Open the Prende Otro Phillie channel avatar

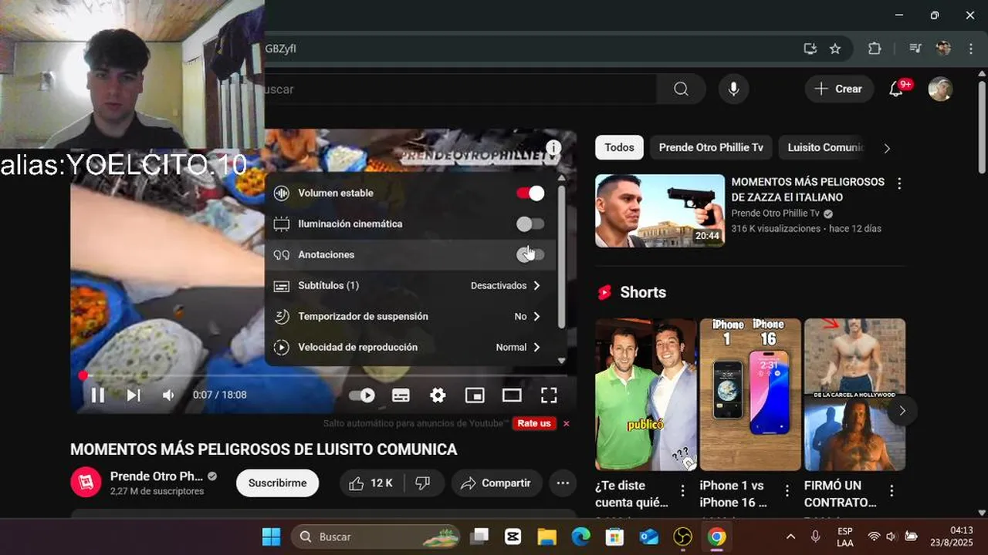point(86,483)
